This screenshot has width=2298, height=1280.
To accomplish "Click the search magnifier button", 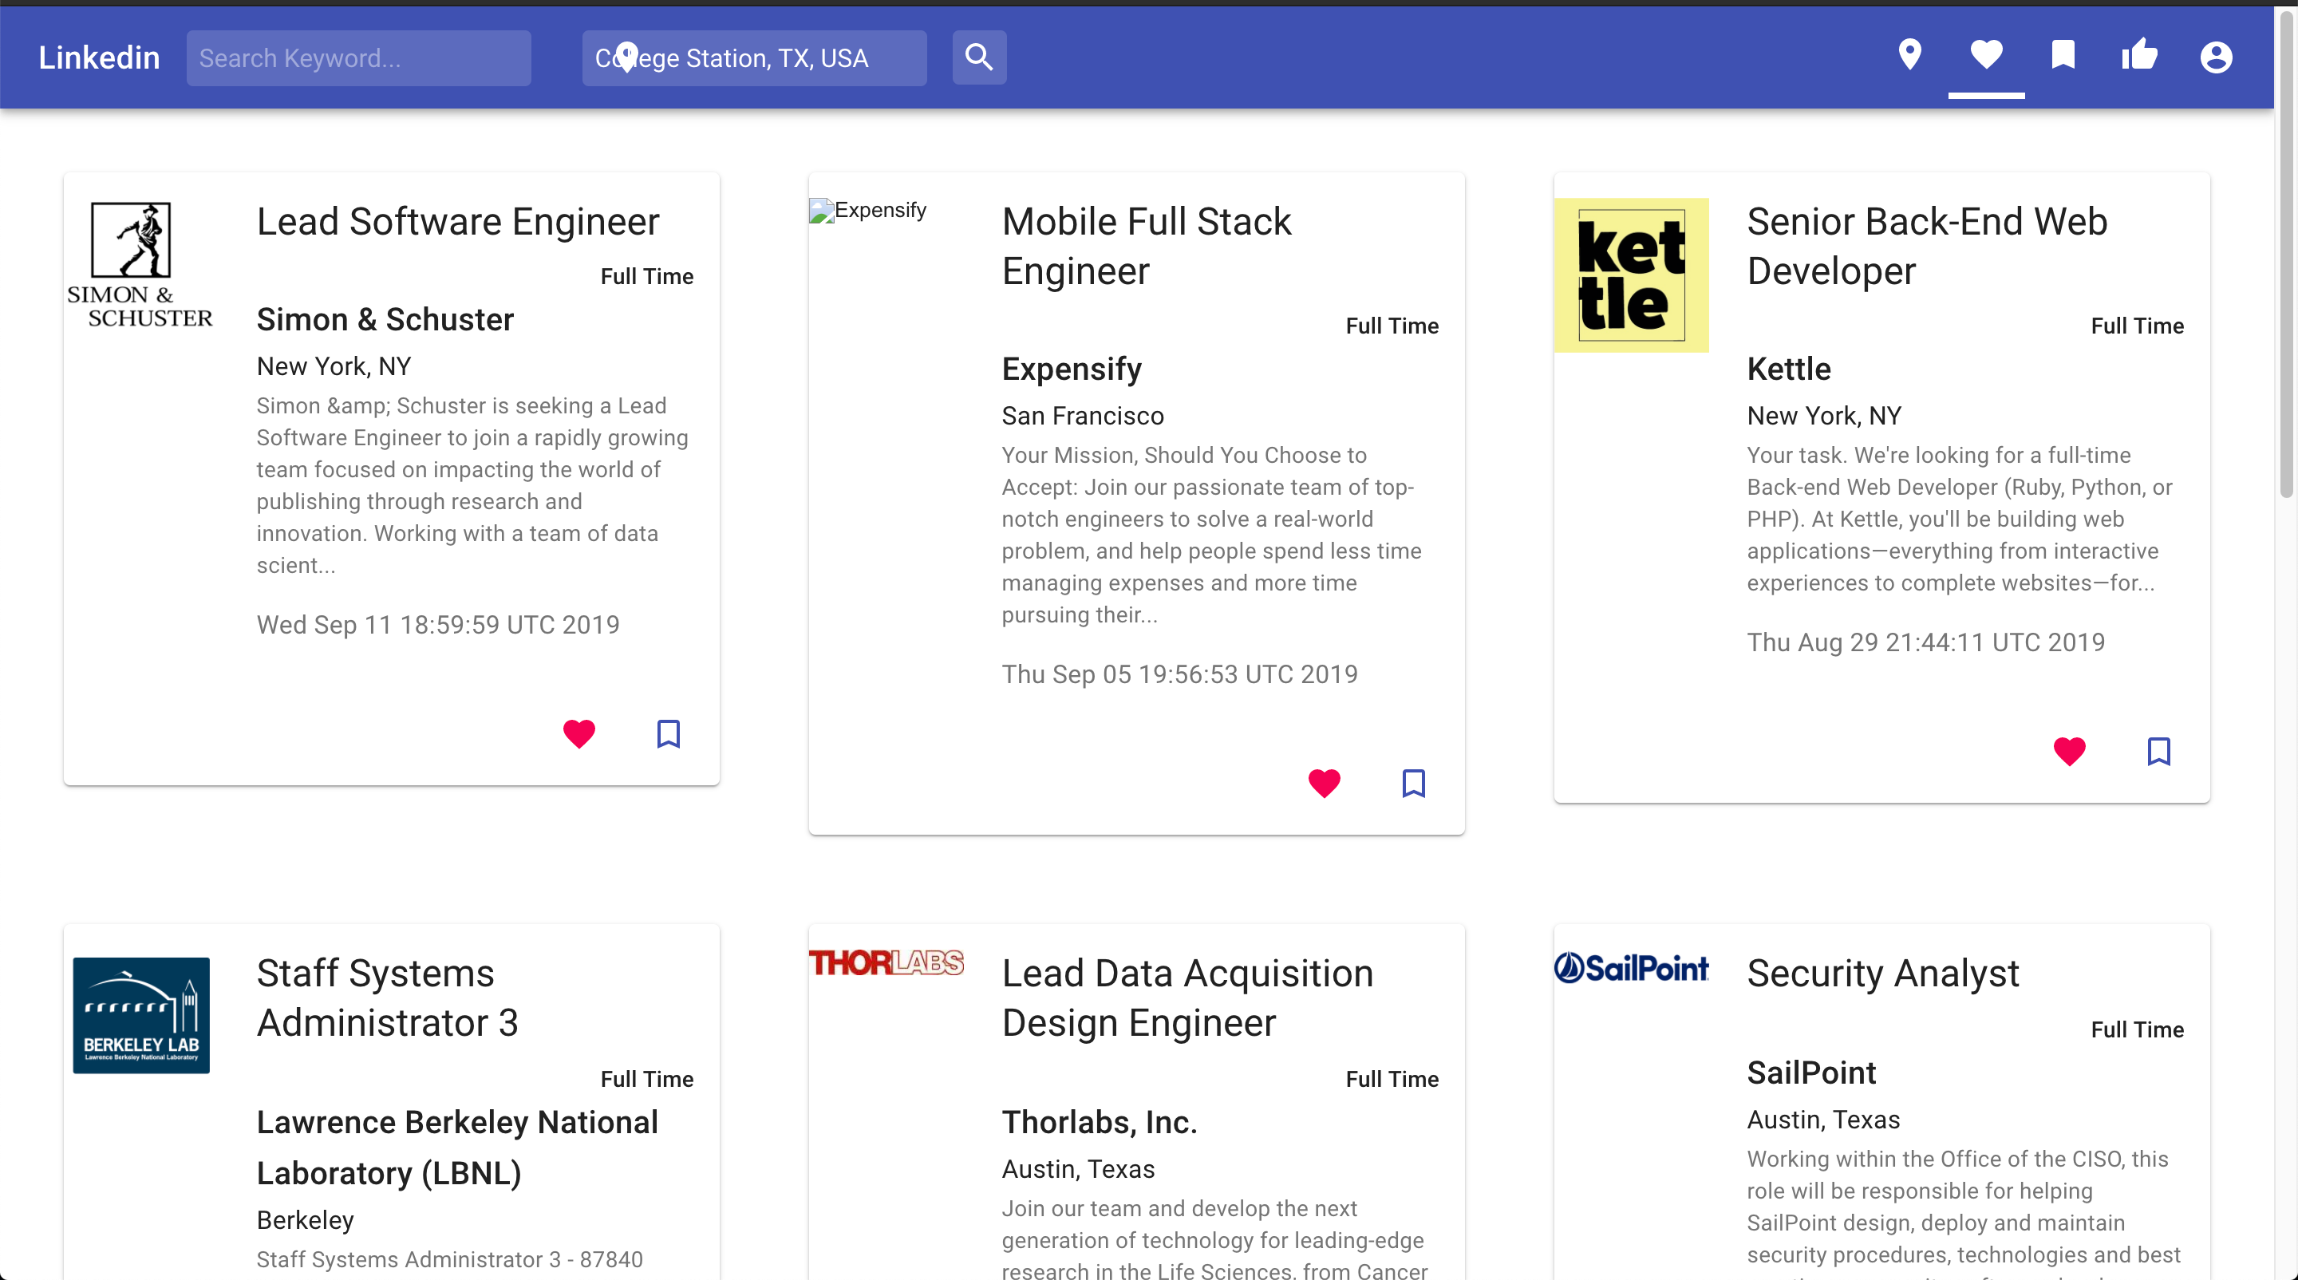I will click(x=978, y=57).
